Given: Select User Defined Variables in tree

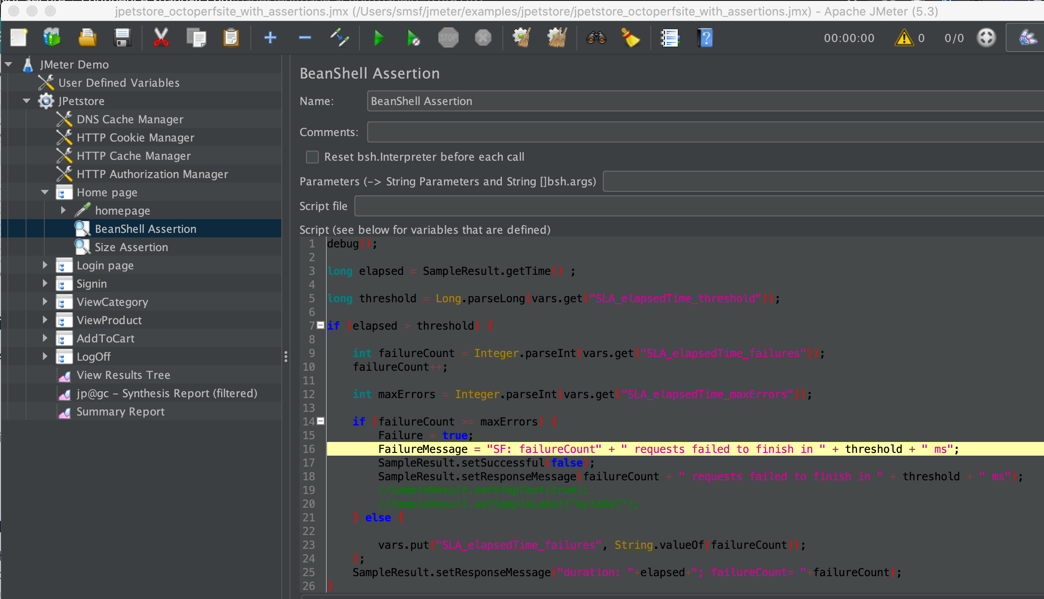Looking at the screenshot, I should [x=119, y=83].
